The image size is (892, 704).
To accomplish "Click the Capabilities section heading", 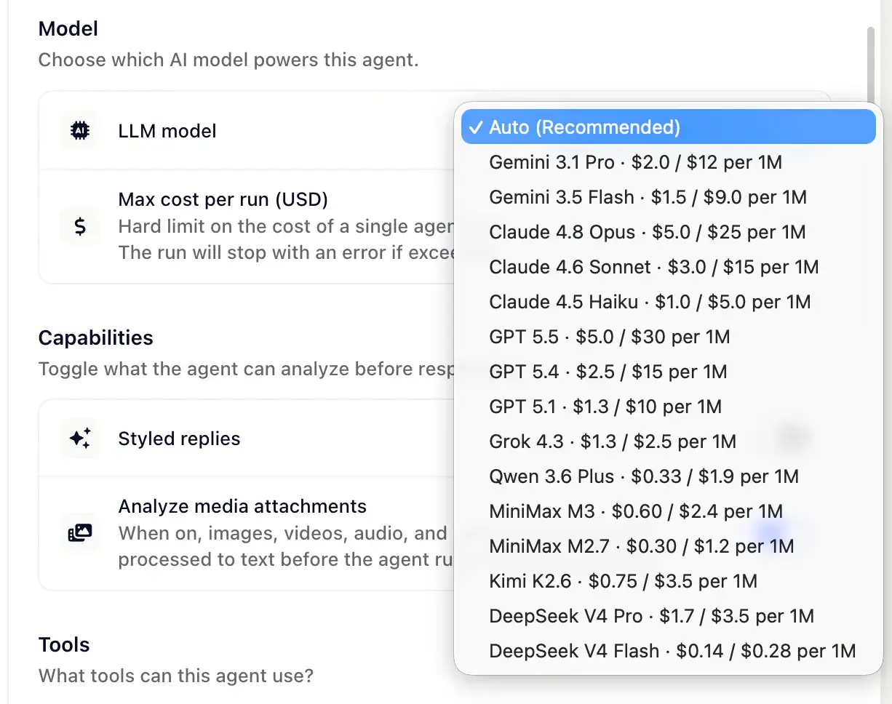I will pyautogui.click(x=96, y=338).
